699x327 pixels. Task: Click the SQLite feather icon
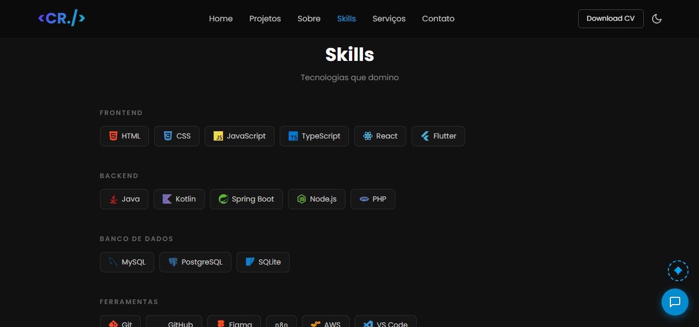250,262
